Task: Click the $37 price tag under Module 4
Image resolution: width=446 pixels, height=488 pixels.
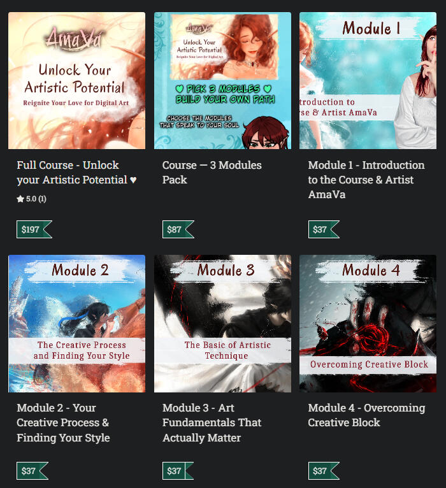Action: pyautogui.click(x=324, y=471)
